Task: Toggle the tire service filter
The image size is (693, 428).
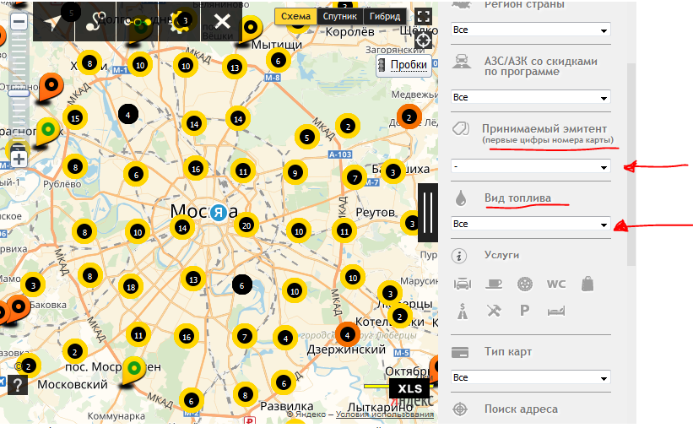Action: click(x=525, y=284)
